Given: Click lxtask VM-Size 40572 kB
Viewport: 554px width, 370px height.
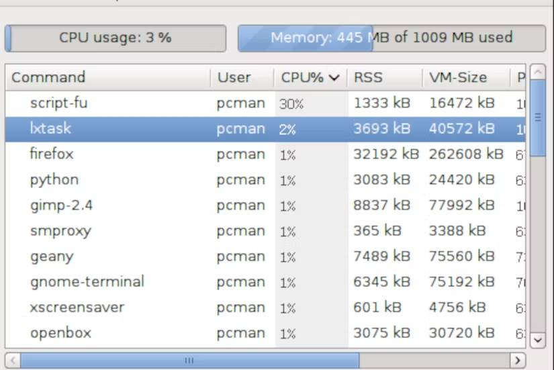Looking at the screenshot, I should pos(462,129).
